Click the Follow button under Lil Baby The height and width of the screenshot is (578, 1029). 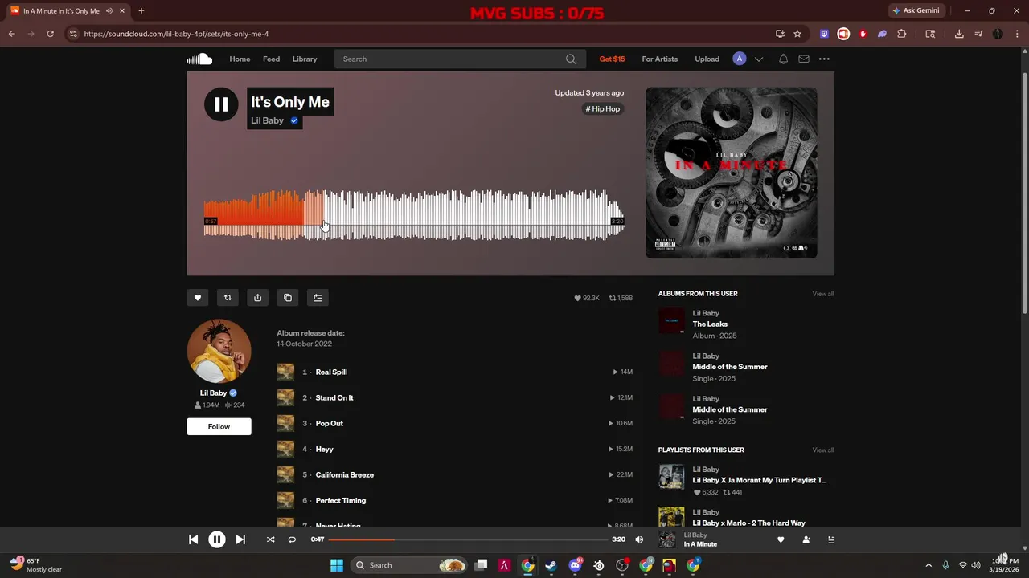pos(219,426)
